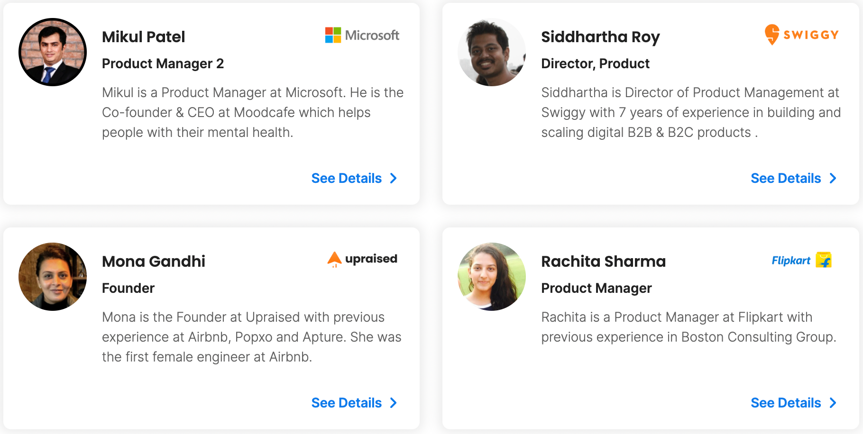Click the Microsoft logo on Mikul's card
The height and width of the screenshot is (434, 863).
pos(362,35)
